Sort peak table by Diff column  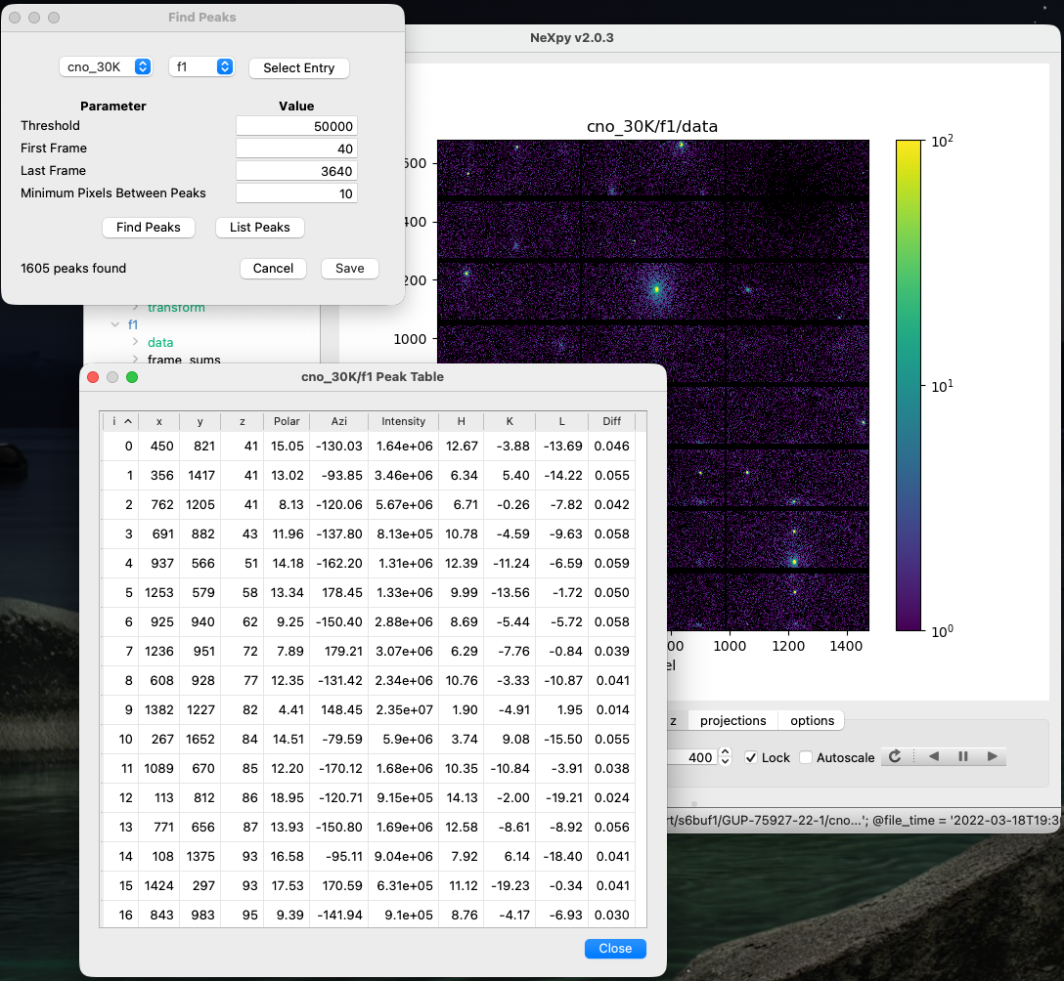click(611, 421)
